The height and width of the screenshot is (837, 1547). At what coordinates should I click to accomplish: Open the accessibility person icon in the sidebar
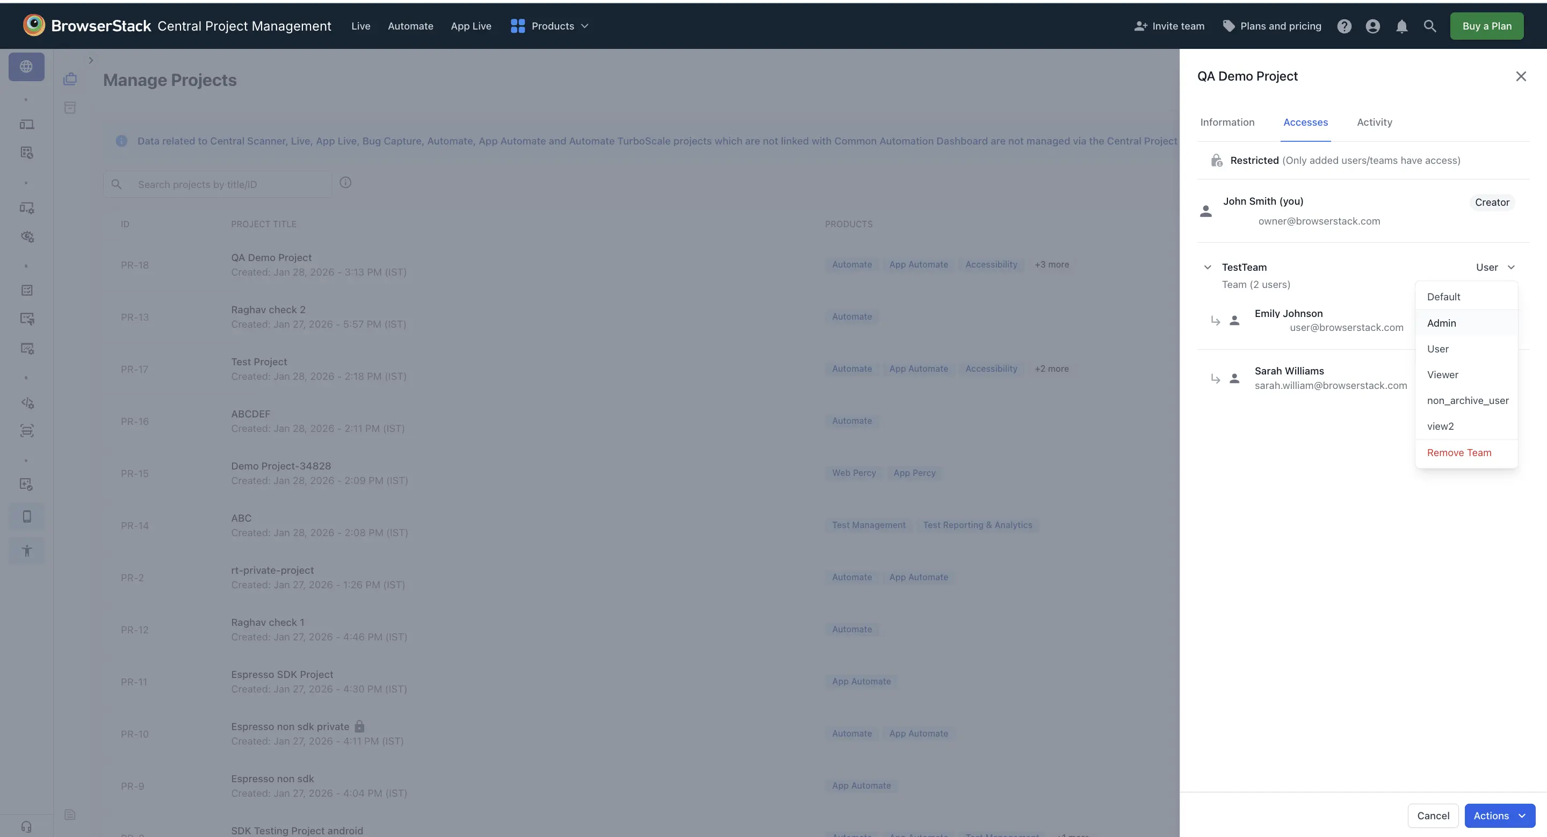point(26,550)
